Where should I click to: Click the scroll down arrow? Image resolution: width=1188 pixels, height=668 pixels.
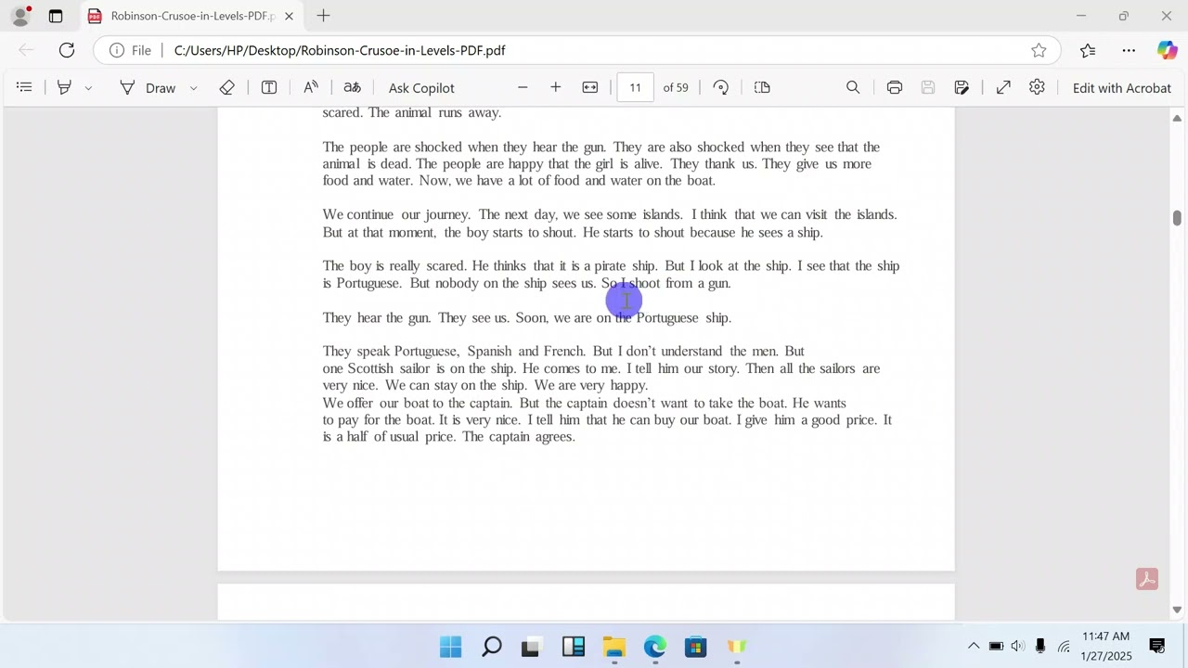pos(1177,610)
